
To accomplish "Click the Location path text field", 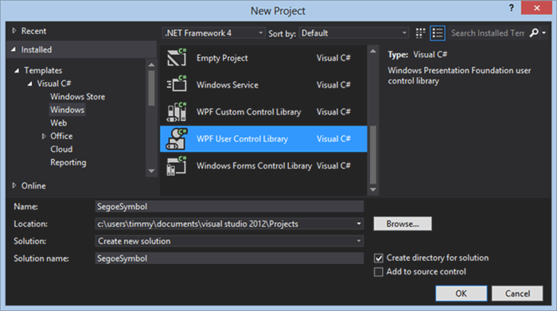I will click(x=225, y=224).
